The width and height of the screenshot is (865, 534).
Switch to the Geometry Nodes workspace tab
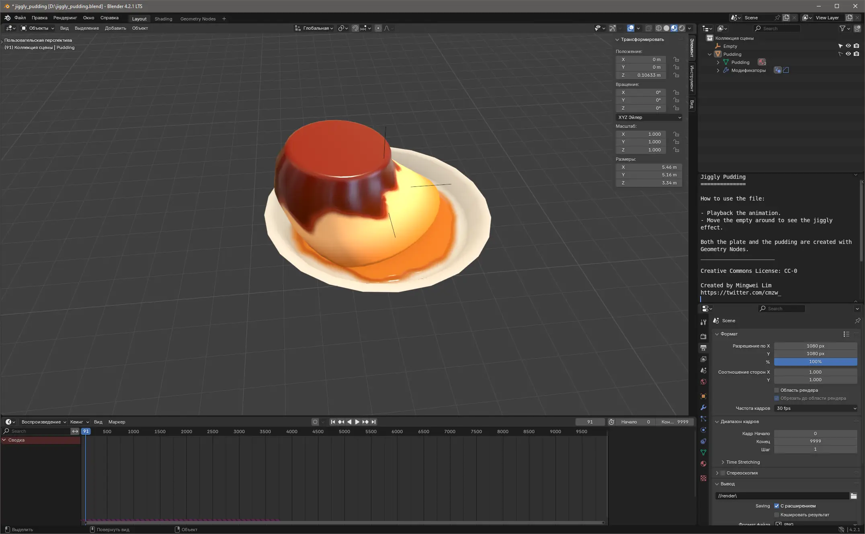click(198, 19)
